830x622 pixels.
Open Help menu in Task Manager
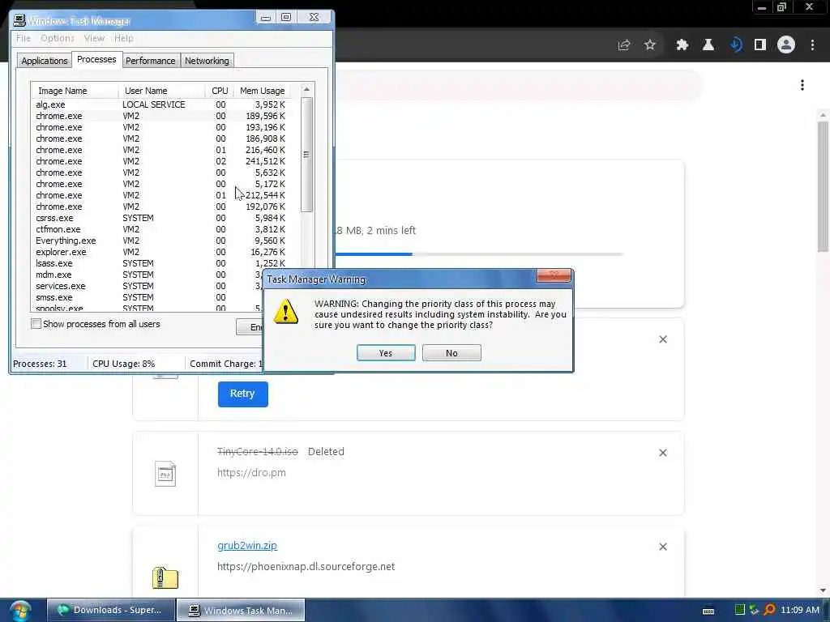(124, 38)
